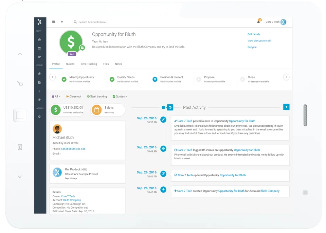Select the Close stage circle

click(x=242, y=79)
